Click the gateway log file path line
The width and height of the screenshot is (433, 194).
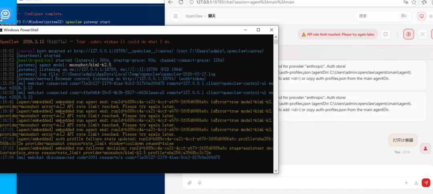[108, 74]
